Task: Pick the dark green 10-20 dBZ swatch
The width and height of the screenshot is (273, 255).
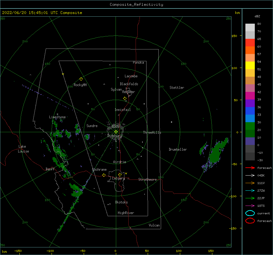Action: point(250,133)
